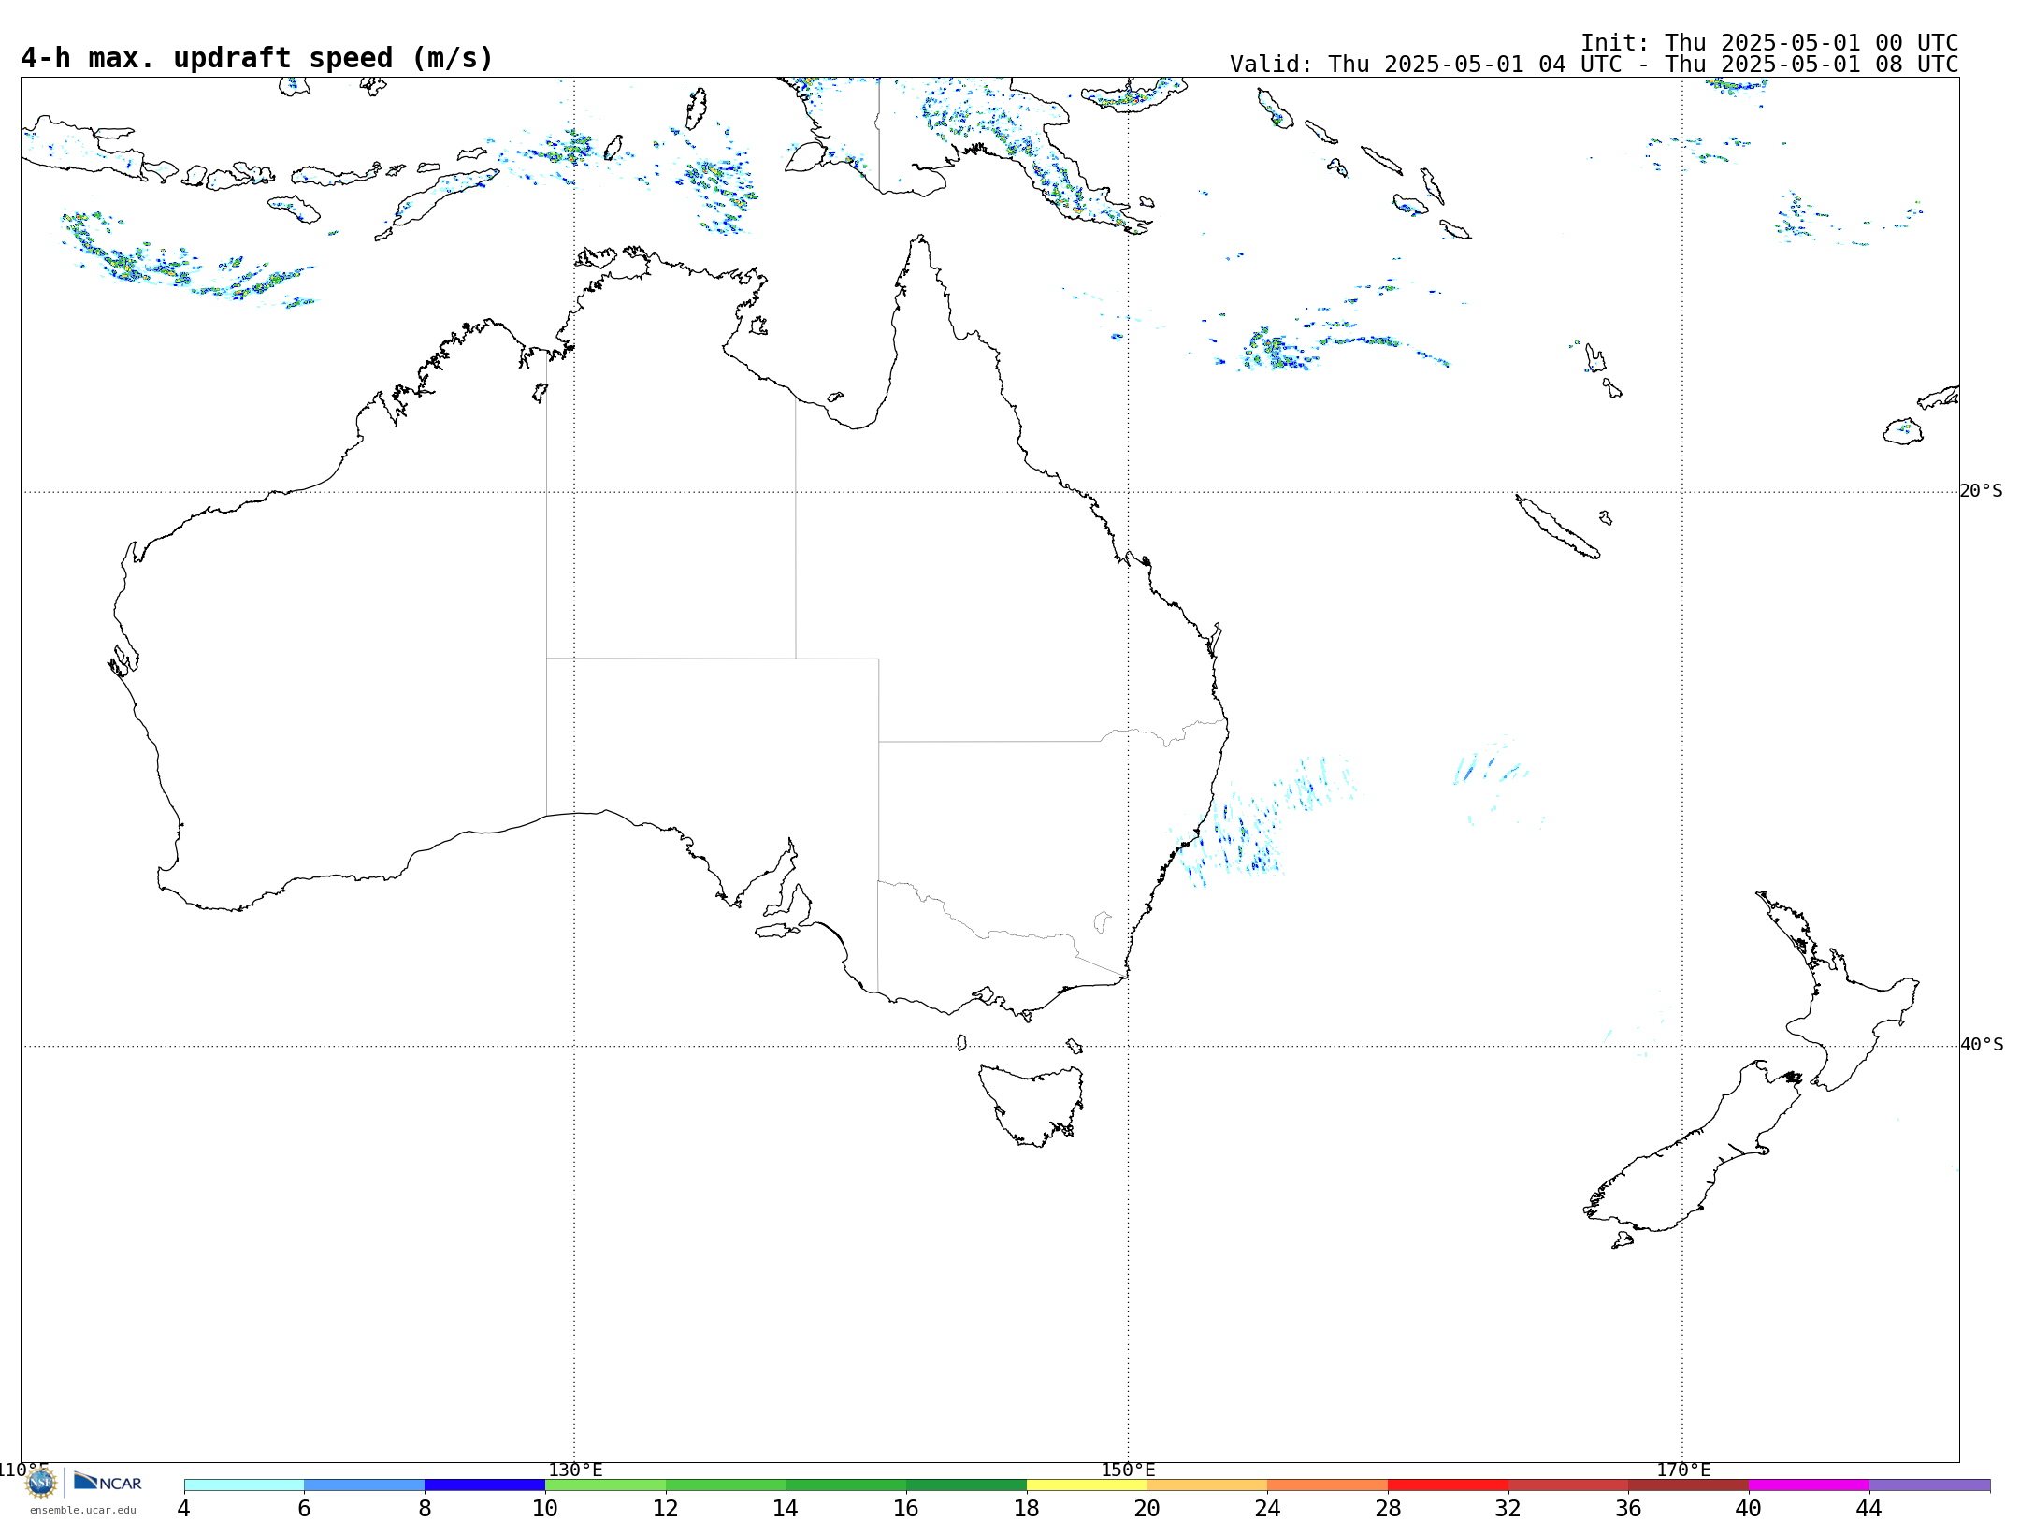Click the colorbar tick label '14'
This screenshot has height=1521, width=2020.
785,1508
